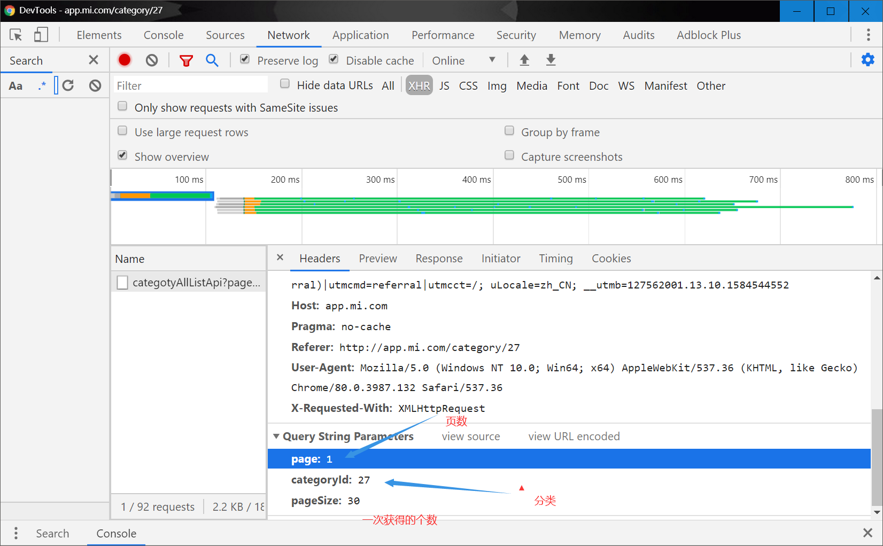Close the Search side panel

(x=94, y=60)
